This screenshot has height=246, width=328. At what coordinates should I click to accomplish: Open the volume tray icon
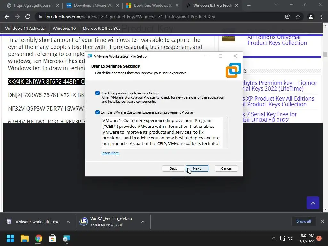[290, 238]
